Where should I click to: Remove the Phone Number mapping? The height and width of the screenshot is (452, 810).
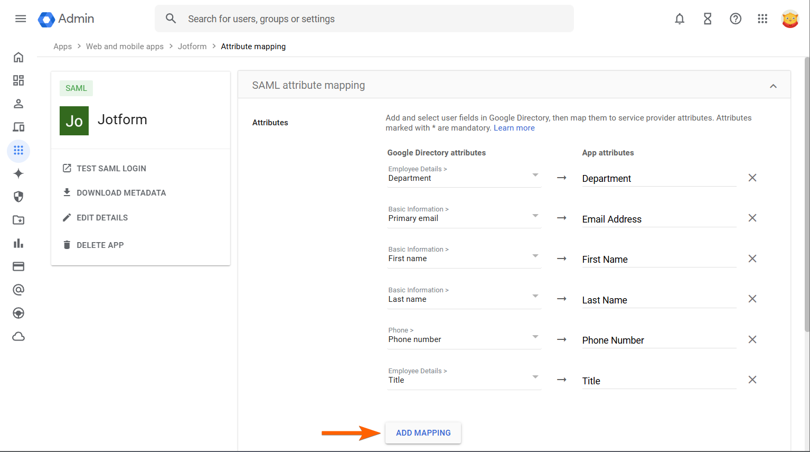point(752,339)
